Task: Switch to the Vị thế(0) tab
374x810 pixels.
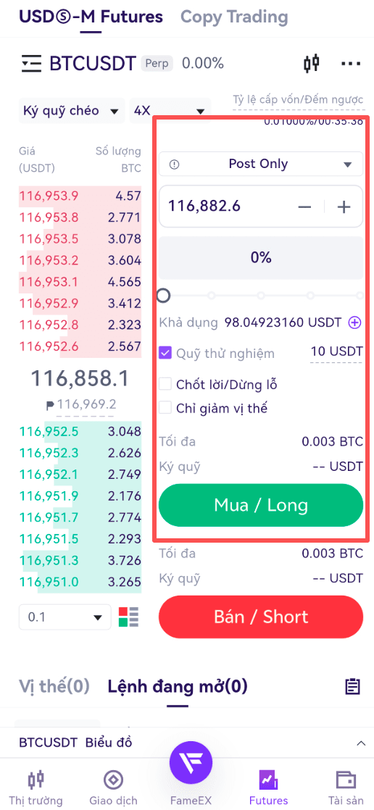Action: point(54,687)
